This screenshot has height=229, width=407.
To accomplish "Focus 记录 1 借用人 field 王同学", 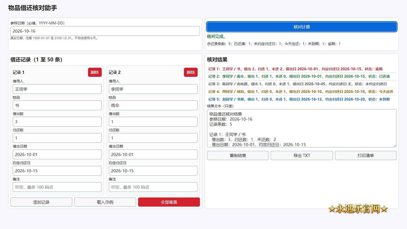I will coord(57,89).
